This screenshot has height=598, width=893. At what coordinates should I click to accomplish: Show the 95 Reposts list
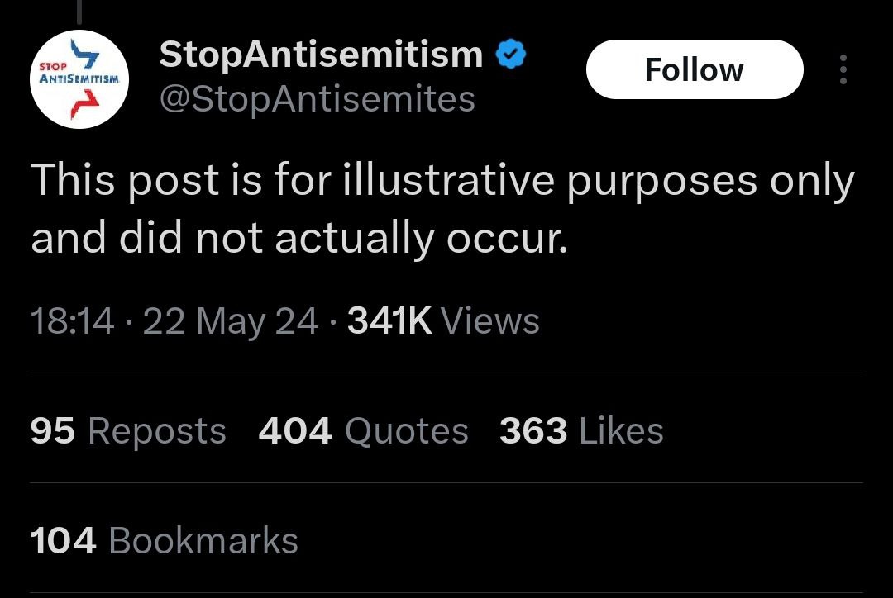pos(128,430)
